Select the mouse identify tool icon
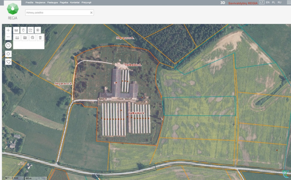 point(23,30)
